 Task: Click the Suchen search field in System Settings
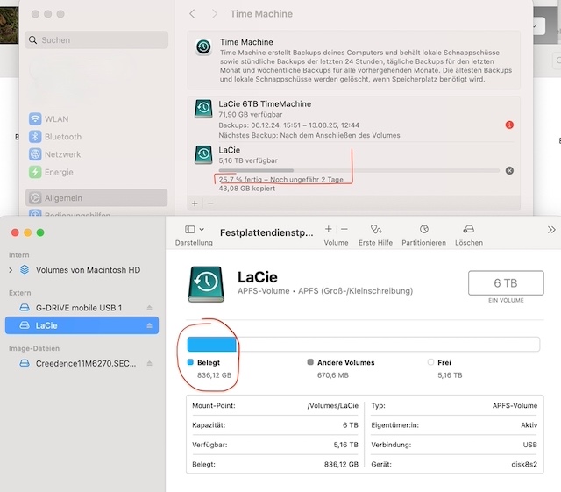click(x=96, y=39)
